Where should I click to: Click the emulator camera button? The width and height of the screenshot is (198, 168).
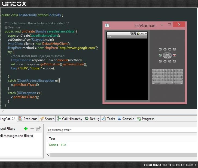160,49
